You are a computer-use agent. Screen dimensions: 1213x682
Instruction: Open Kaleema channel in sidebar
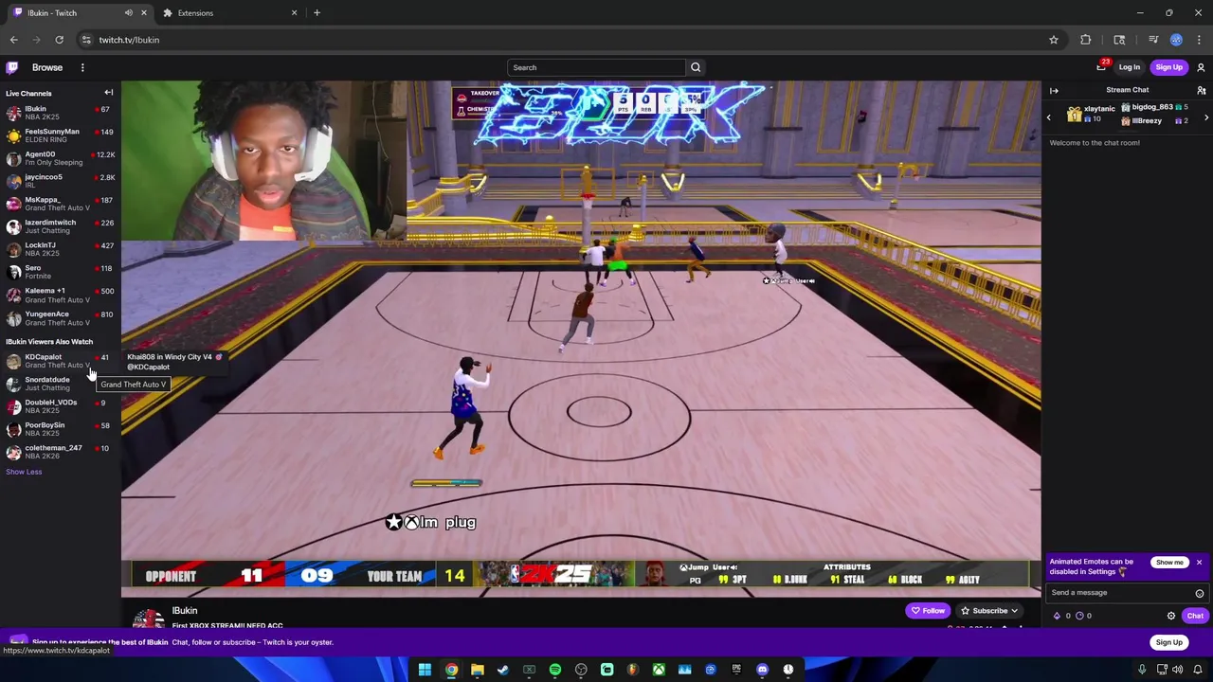[60, 296]
